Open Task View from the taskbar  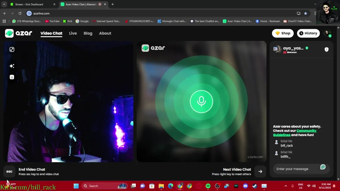click(x=133, y=186)
